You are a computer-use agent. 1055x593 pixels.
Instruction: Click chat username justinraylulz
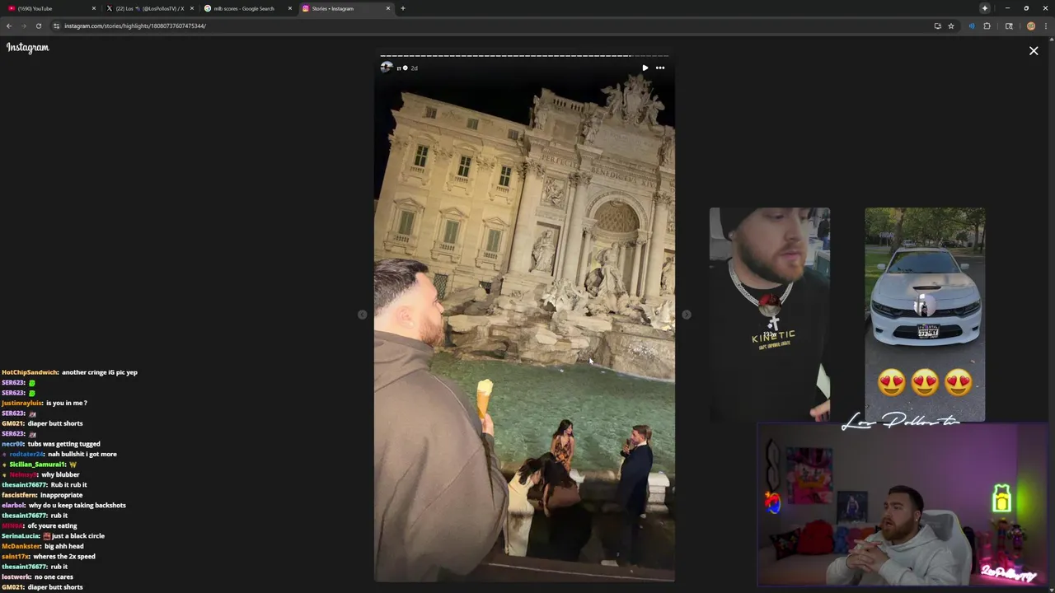click(x=21, y=403)
